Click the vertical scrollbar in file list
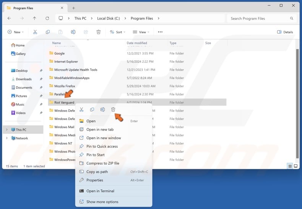302x209 pixels. [297, 103]
